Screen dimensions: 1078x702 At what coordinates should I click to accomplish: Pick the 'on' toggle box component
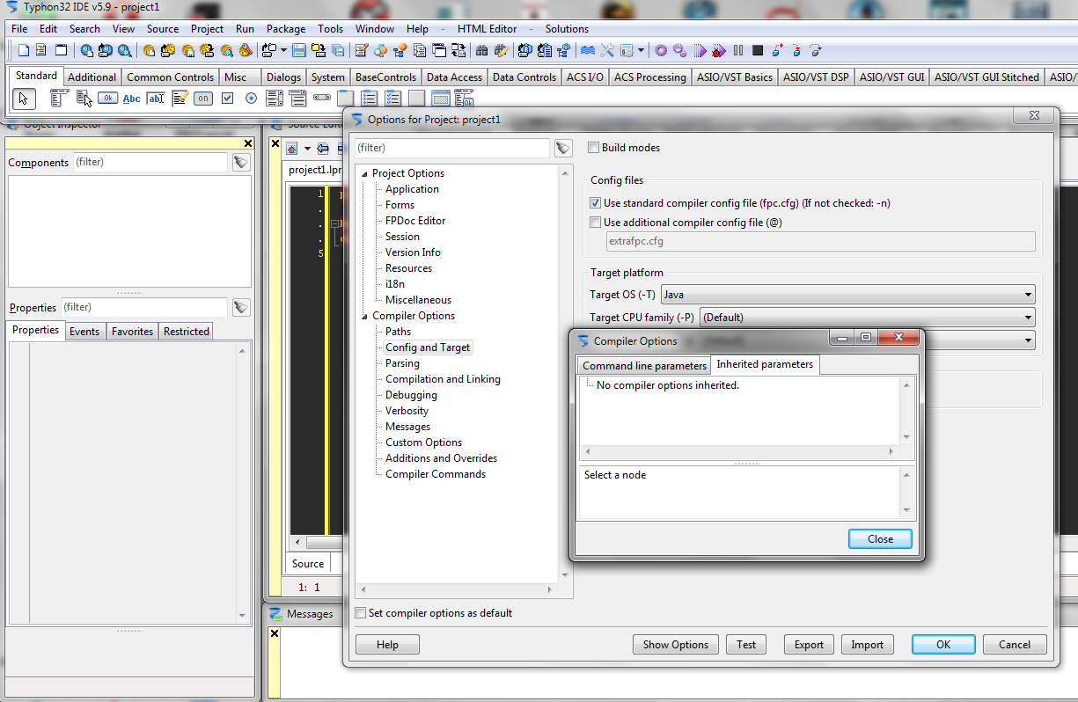203,98
